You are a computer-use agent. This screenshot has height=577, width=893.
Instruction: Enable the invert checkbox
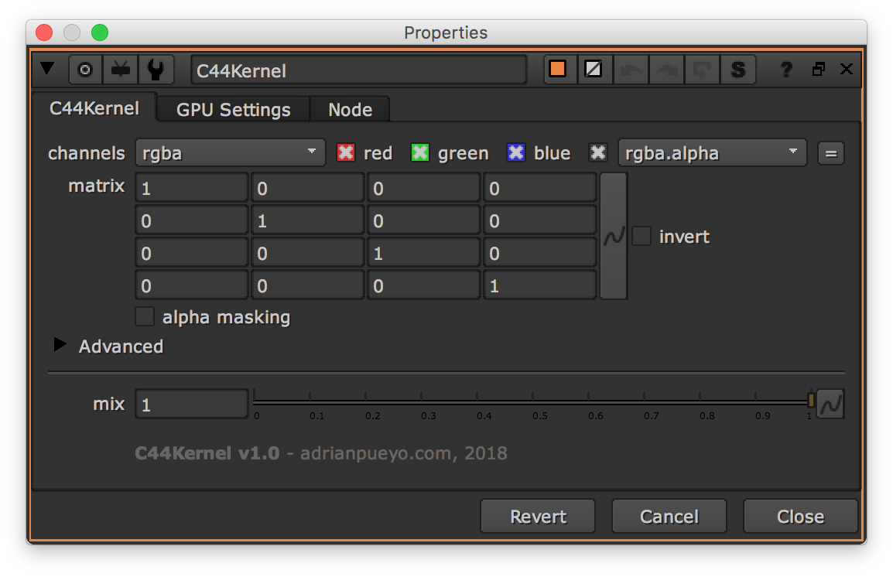pyautogui.click(x=642, y=236)
